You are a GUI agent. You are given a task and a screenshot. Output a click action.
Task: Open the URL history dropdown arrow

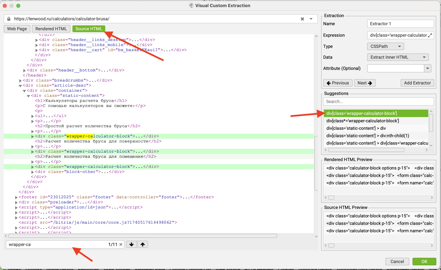[x=311, y=19]
